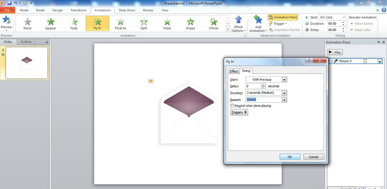This screenshot has height=189, width=387.
Task: Click the Add Animation star icon
Action: tap(258, 20)
